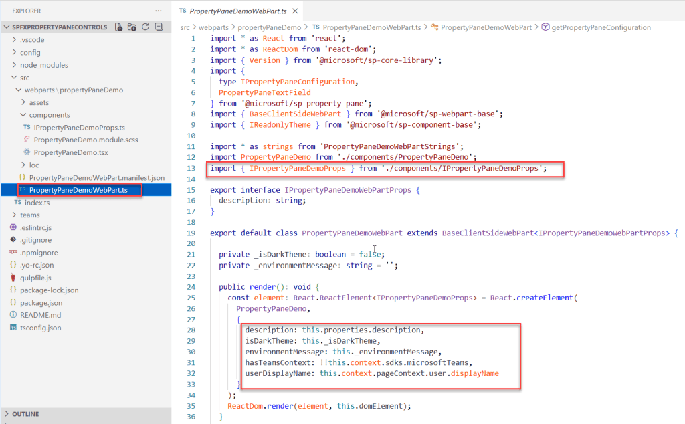Expand the assets folder
The image size is (685, 424).
(23, 102)
